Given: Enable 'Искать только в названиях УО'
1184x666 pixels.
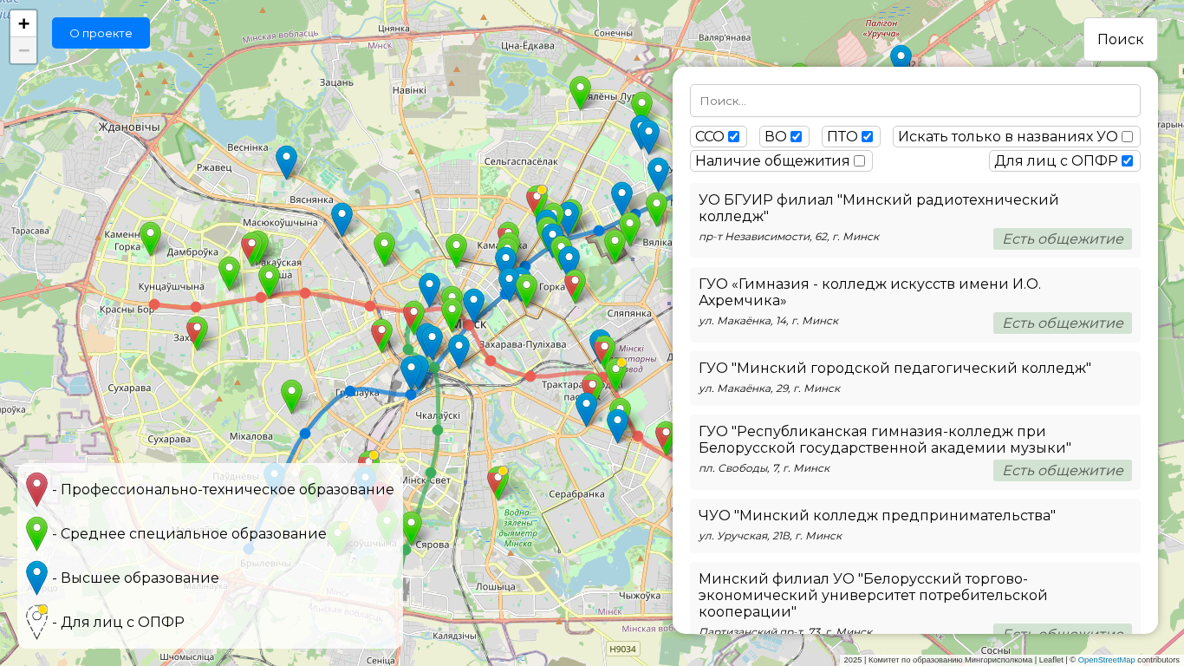Looking at the screenshot, I should 1127,137.
